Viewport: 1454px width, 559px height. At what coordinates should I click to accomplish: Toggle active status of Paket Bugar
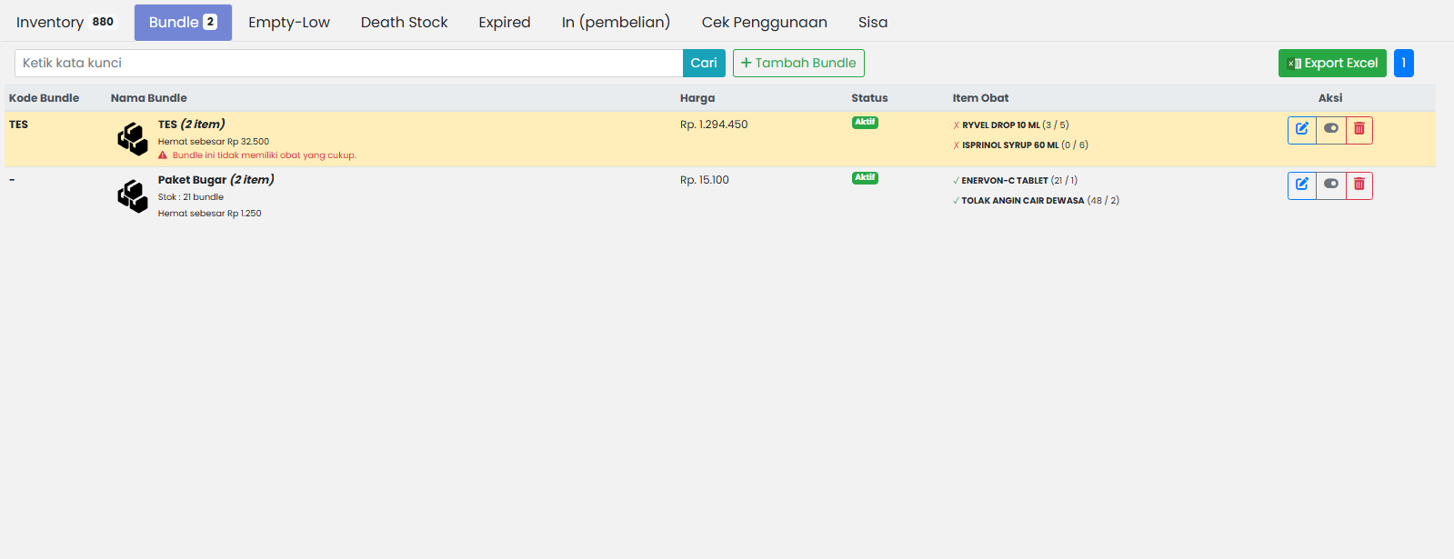tap(1330, 185)
